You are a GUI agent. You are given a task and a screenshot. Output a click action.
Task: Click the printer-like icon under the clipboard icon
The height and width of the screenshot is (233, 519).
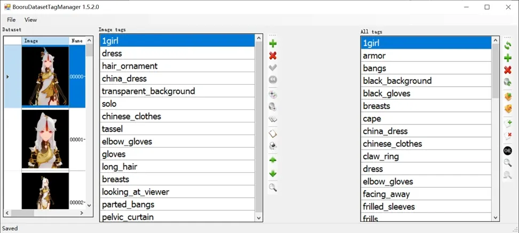click(x=273, y=146)
